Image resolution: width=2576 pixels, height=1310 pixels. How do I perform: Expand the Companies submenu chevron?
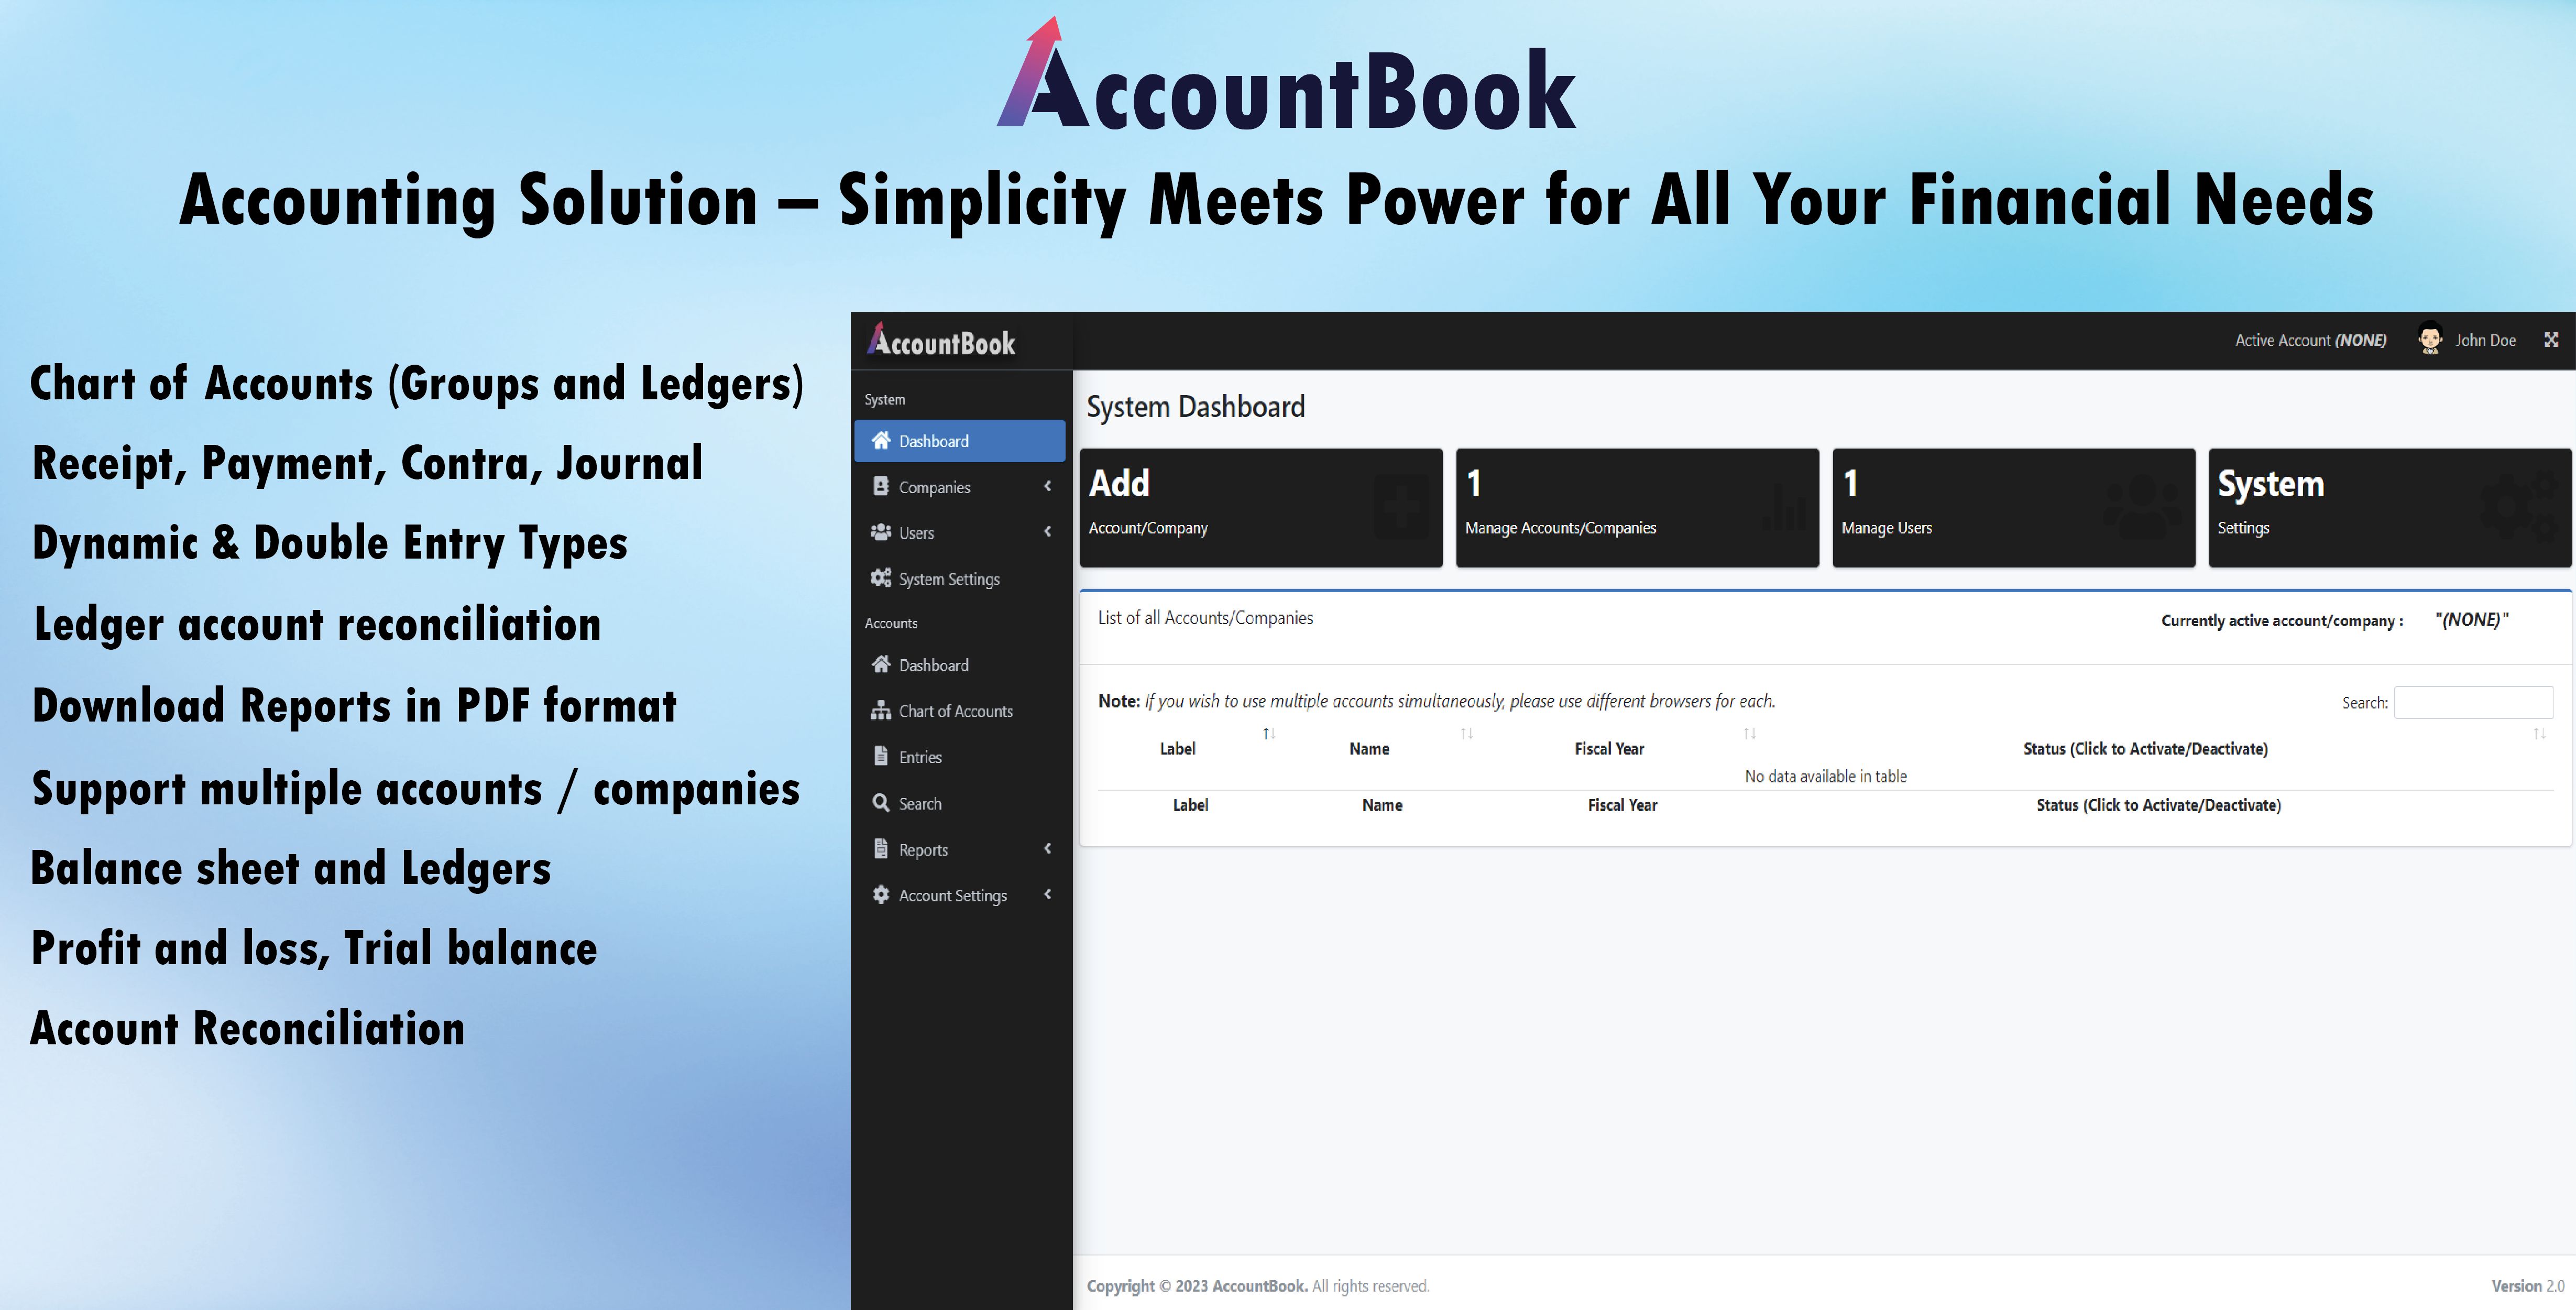(x=1047, y=486)
